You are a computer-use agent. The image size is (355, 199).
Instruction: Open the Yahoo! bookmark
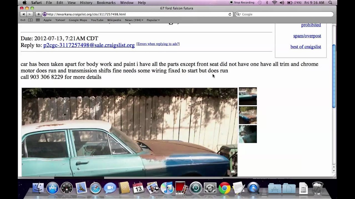[x=60, y=20]
